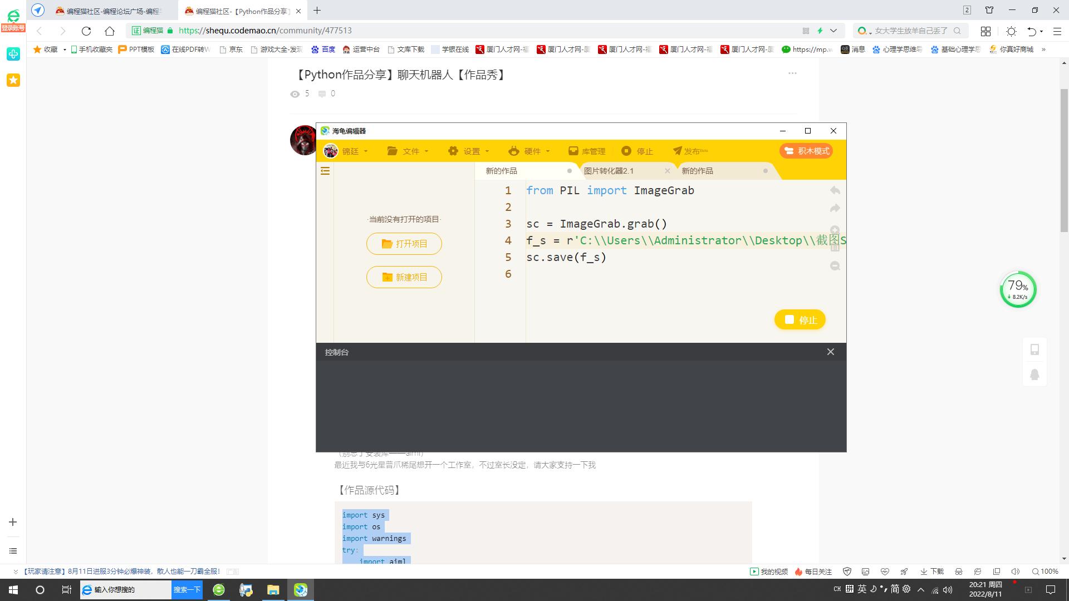Click the teal sidebar app icon
The image size is (1069, 601).
tap(13, 54)
